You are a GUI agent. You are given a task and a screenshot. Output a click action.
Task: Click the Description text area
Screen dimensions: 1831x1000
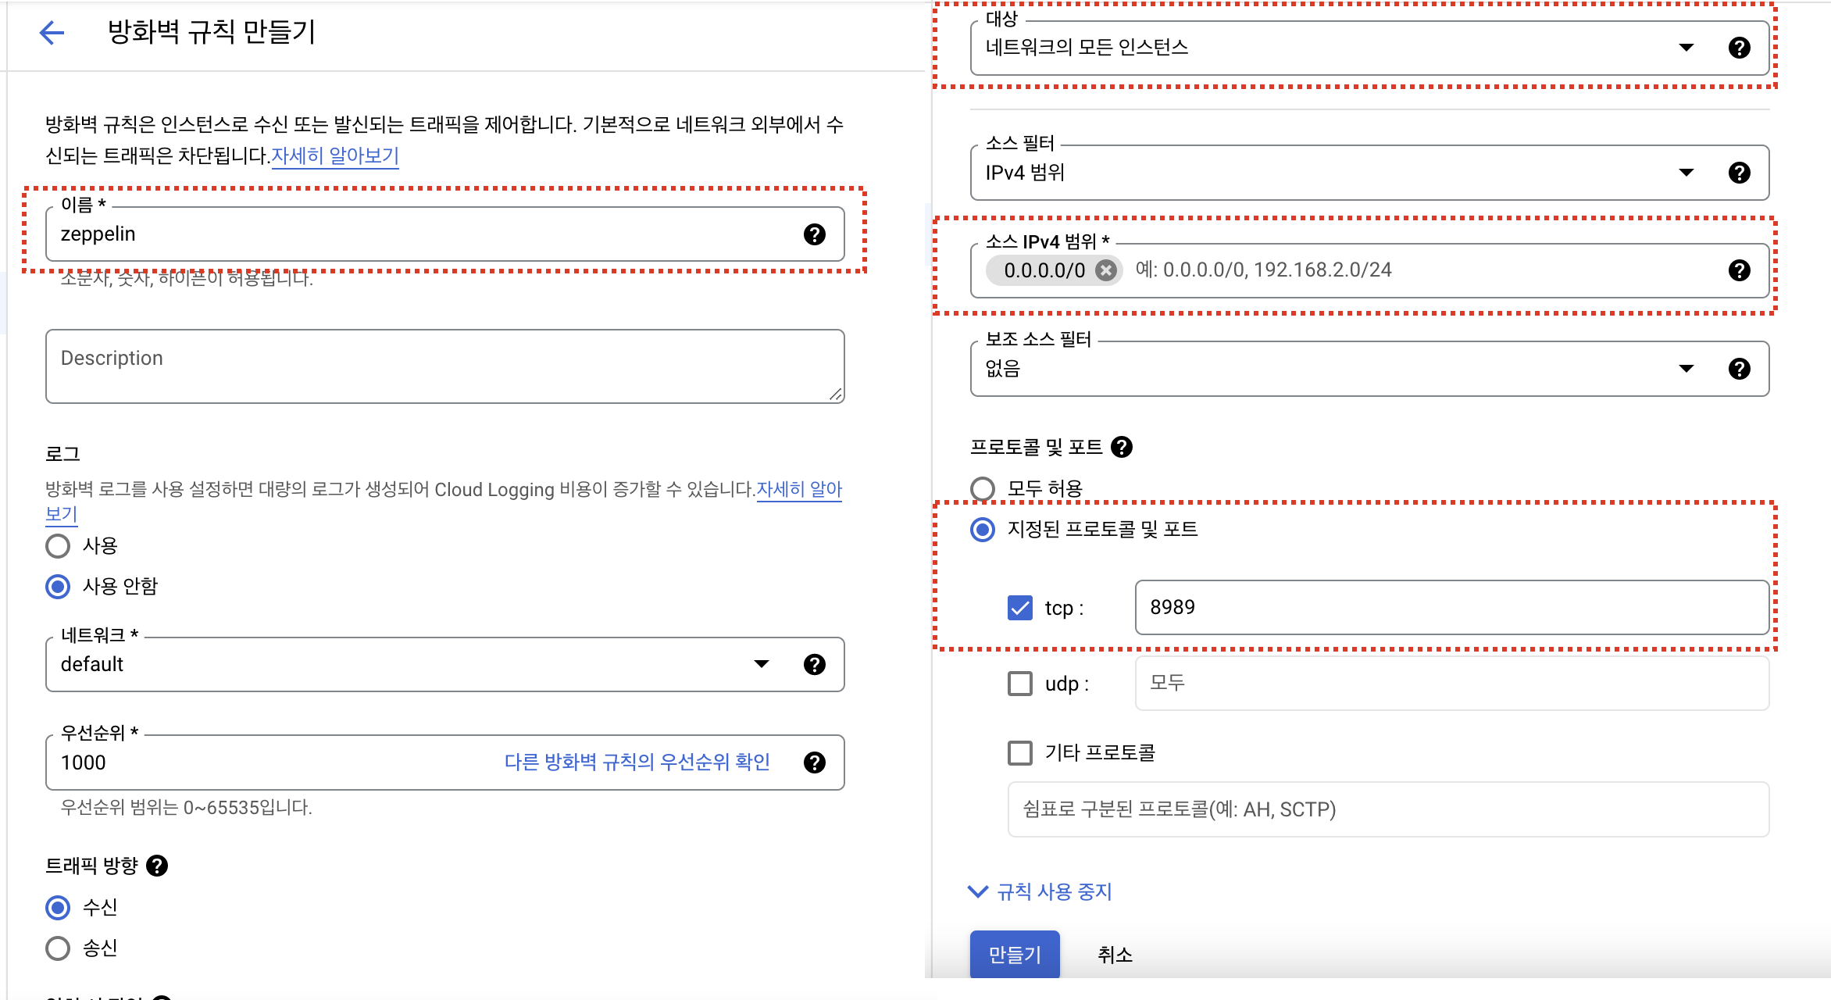coord(444,366)
